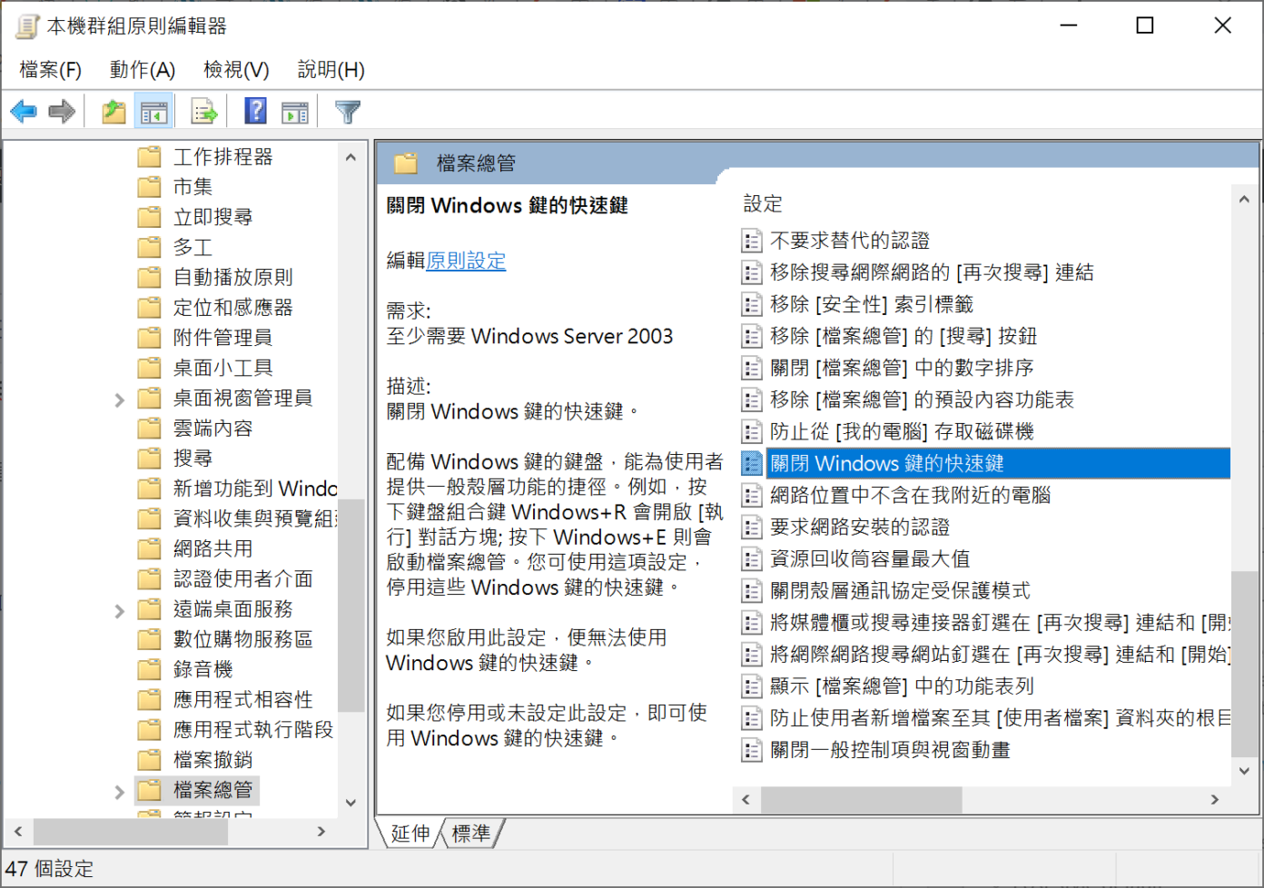
Task: Select 檔案撤銷 in the tree
Action: pos(213,760)
